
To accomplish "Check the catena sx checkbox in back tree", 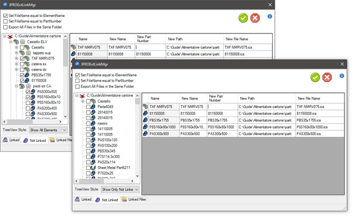I will tap(22, 64).
